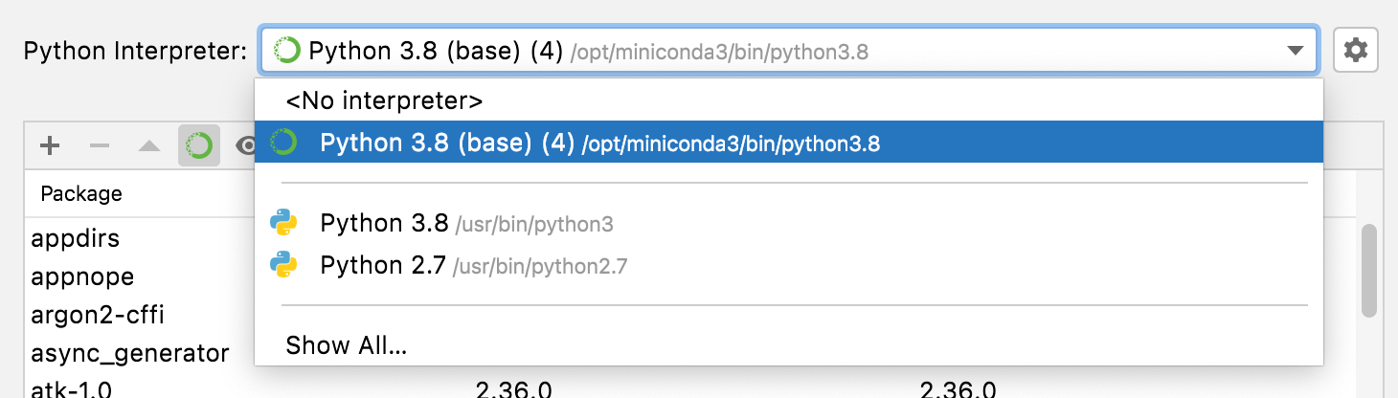Sort by the Package column header

click(81, 193)
